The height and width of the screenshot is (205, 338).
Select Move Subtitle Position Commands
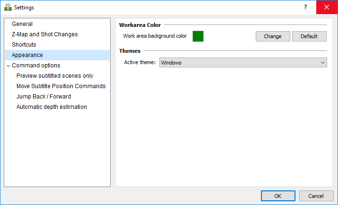tap(61, 86)
